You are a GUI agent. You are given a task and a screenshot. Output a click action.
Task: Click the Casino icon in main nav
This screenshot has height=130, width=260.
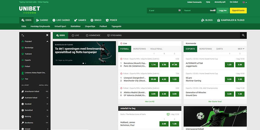coord(37,20)
